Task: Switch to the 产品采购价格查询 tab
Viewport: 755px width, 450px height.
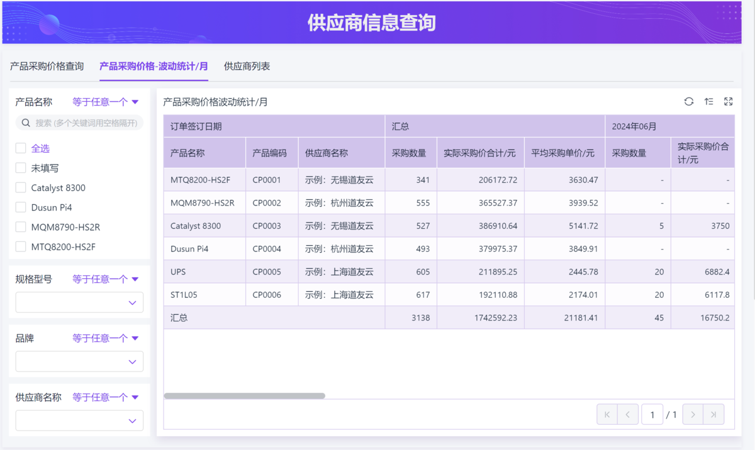Action: [47, 66]
